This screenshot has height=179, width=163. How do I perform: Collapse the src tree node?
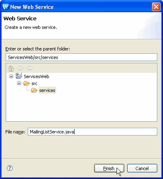[x=19, y=83]
